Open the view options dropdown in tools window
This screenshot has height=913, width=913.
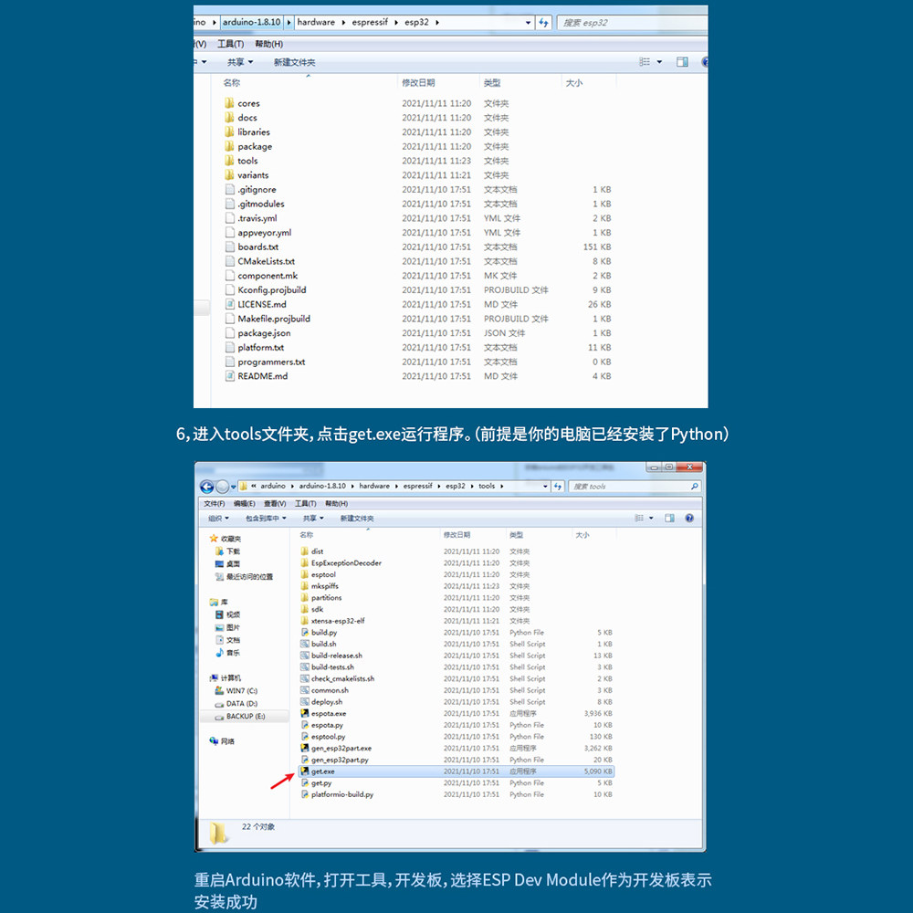[x=651, y=518]
